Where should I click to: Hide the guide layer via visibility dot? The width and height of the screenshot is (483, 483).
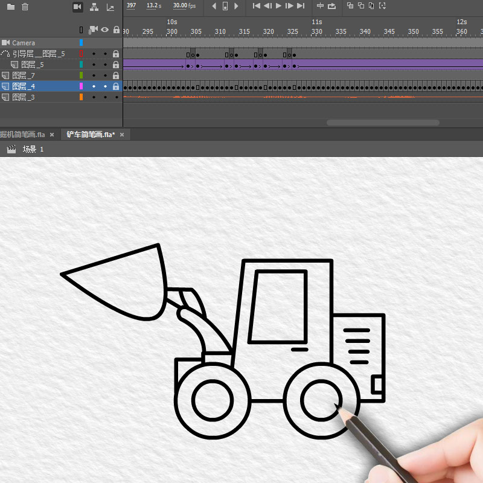click(105, 54)
